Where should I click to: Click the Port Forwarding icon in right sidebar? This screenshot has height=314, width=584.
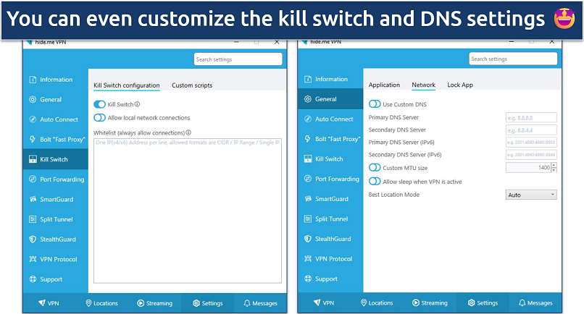pyautogui.click(x=308, y=179)
